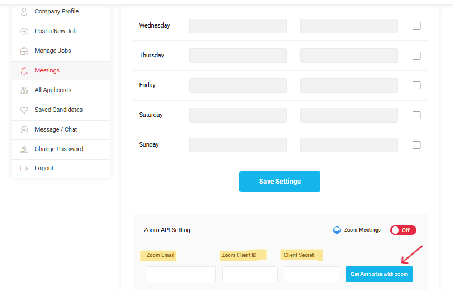Click the Zoom Email label
This screenshot has width=453, height=290.
[x=160, y=255]
